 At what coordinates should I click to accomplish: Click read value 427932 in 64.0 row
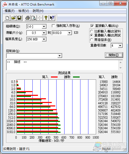pos(115,107)
